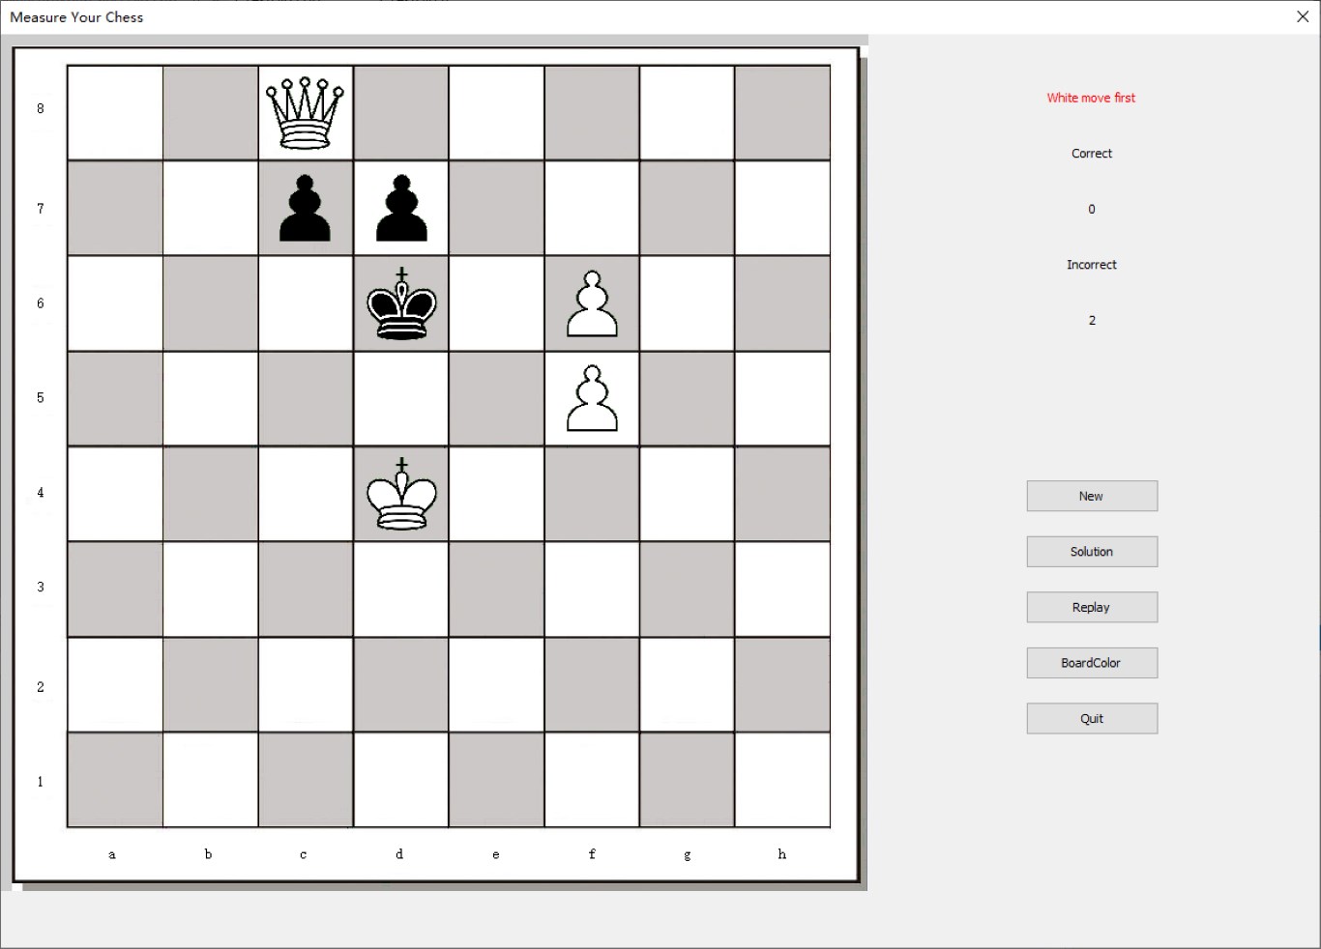Click empty square d1 on the board

[401, 780]
